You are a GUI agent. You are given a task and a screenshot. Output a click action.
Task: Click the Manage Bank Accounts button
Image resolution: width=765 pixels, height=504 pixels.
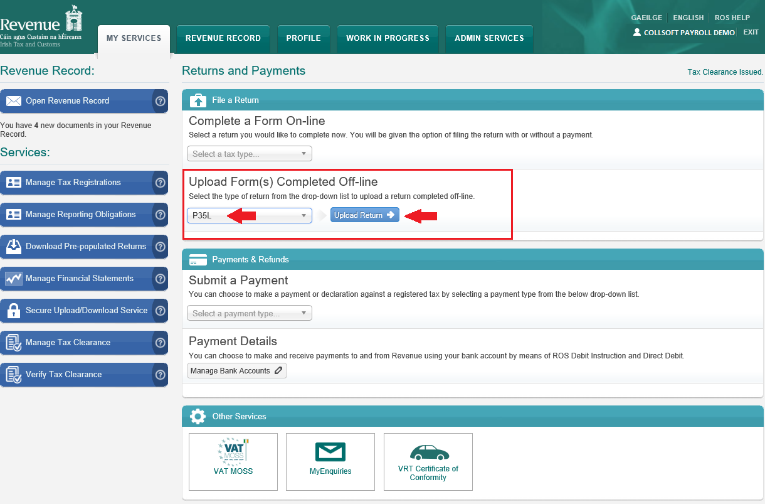point(236,371)
